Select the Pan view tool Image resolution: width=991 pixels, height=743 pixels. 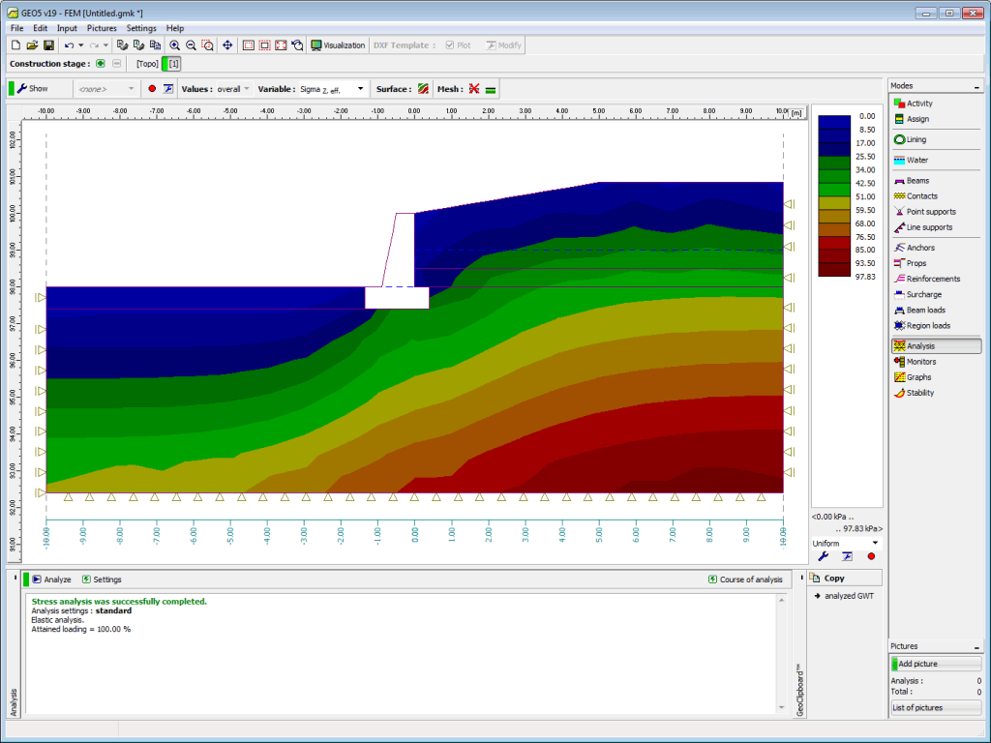coord(227,45)
